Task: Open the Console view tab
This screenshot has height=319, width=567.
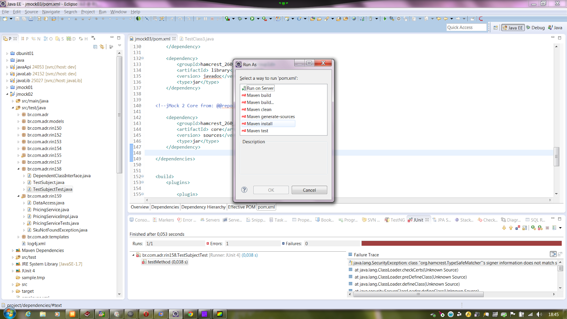Action: point(140,220)
